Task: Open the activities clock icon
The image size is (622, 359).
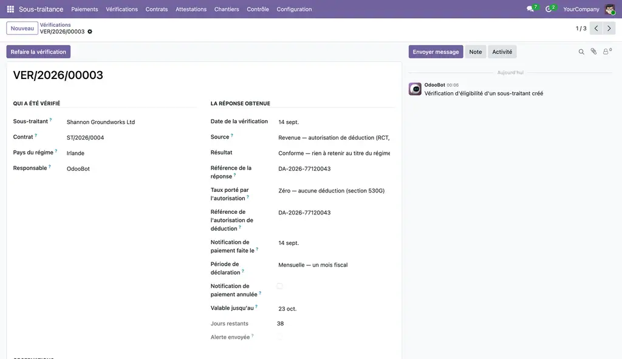Action: 549,9
